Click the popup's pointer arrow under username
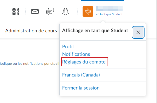157x103 pixels. [x=103, y=22]
